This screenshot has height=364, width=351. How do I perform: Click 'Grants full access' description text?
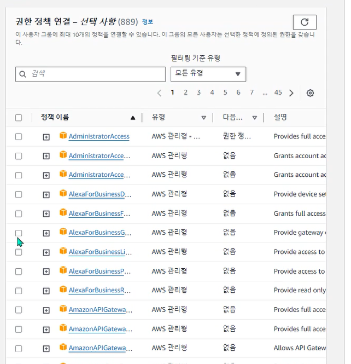tap(300, 213)
